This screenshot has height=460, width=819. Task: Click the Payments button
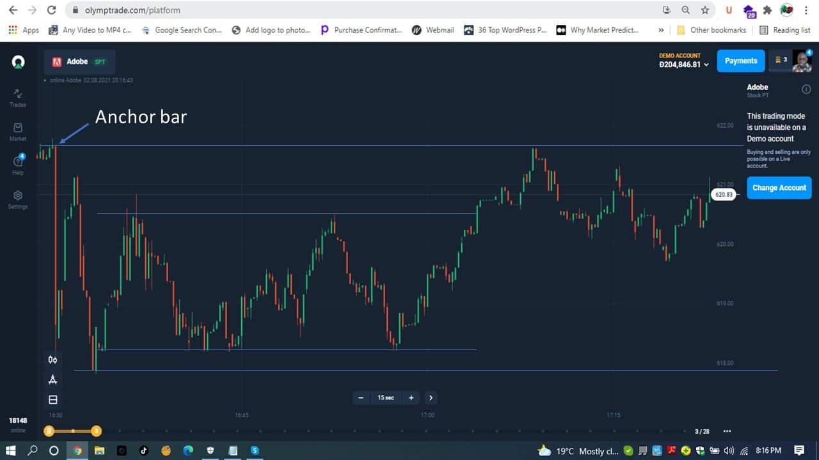[740, 61]
